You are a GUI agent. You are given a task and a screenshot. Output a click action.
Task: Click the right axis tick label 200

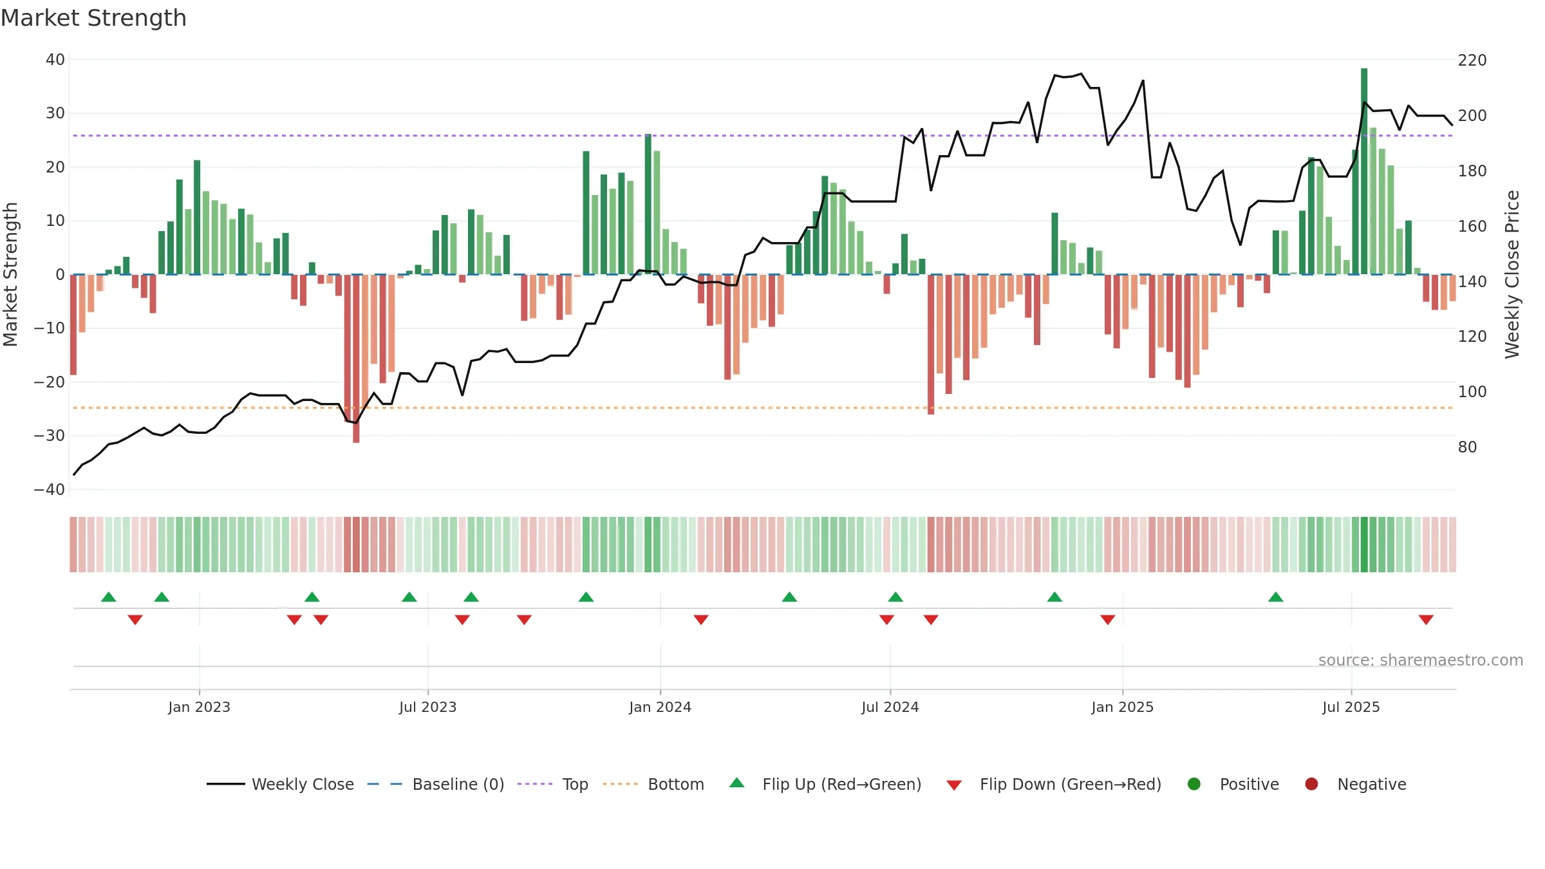1472,116
